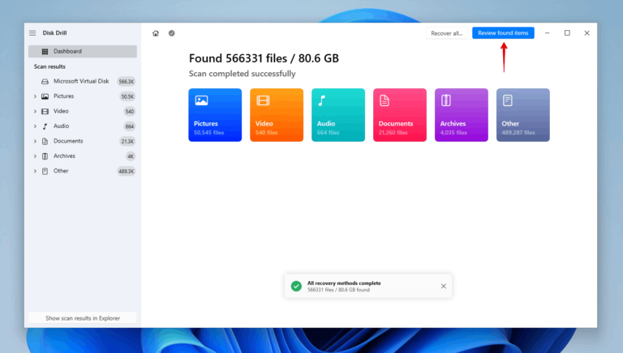Expand the Documents tree chevron
Image resolution: width=623 pixels, height=353 pixels.
[x=35, y=141]
